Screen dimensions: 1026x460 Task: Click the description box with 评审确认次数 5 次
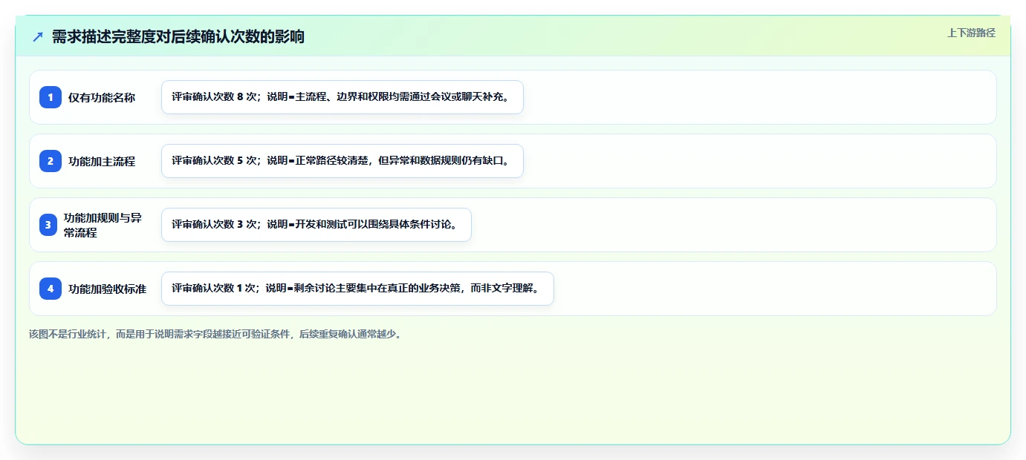point(342,161)
